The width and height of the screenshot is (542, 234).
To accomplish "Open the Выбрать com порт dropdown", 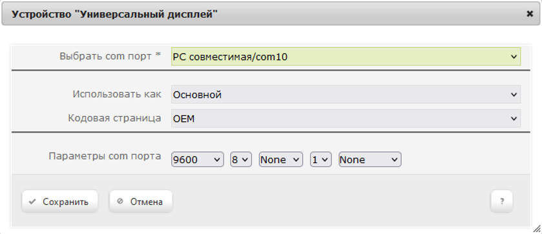I will point(346,57).
